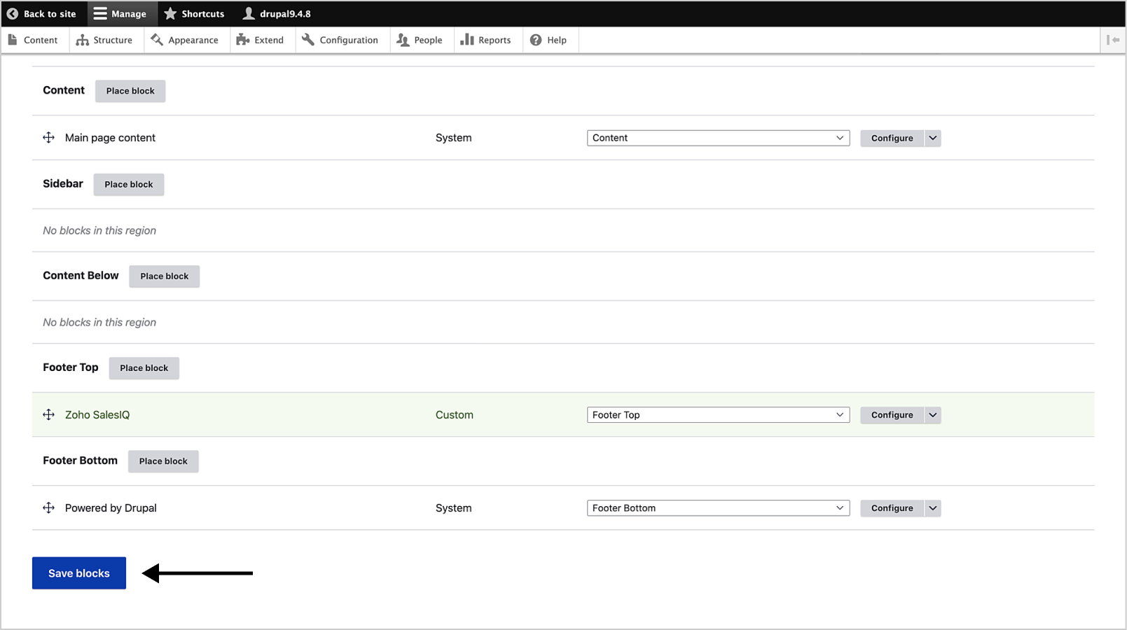
Task: Select the Main page content block name
Action: click(x=110, y=138)
